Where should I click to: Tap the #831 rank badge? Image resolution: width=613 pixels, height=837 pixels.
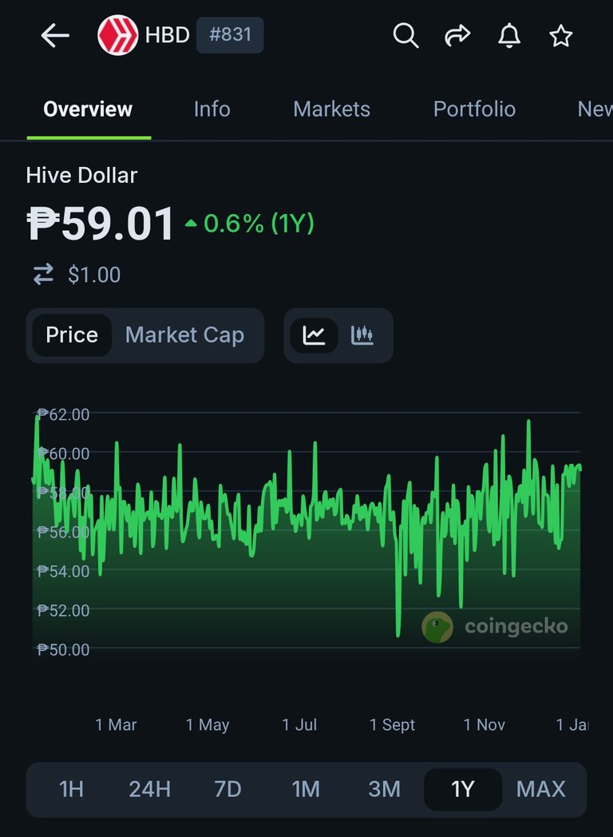230,35
